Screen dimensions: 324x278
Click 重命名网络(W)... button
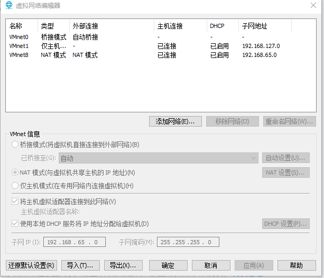(289, 121)
